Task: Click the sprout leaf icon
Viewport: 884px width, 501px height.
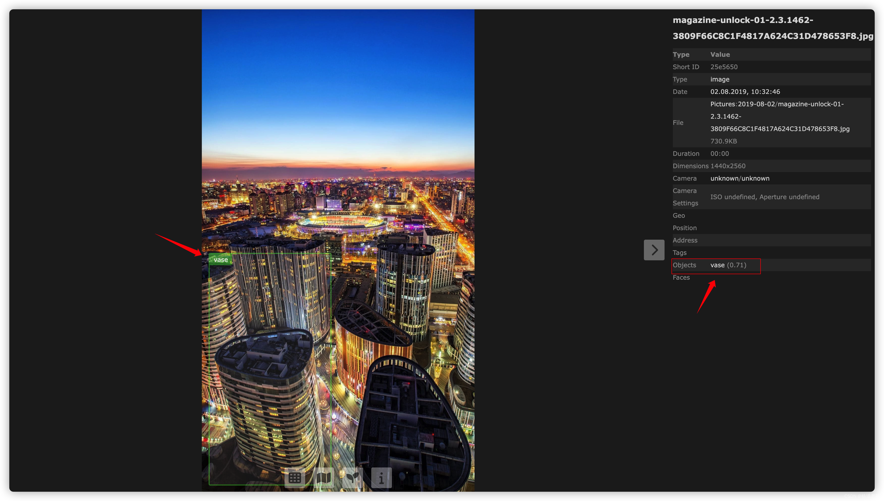Action: click(352, 478)
